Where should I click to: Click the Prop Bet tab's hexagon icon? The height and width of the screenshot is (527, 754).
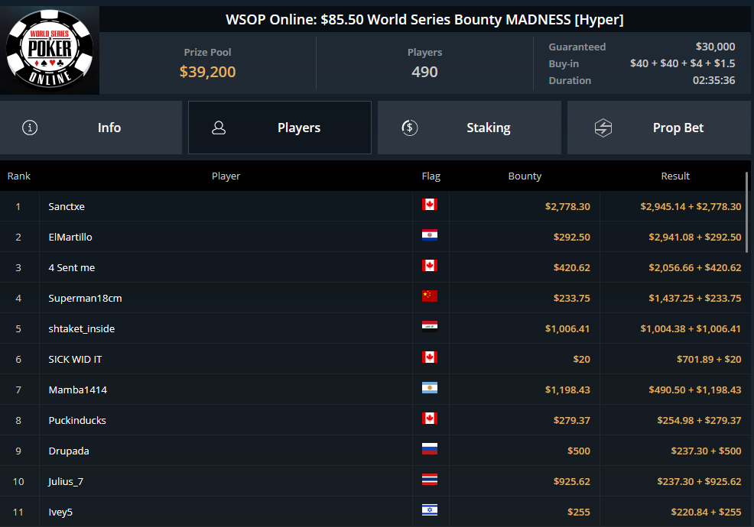coord(603,128)
